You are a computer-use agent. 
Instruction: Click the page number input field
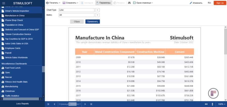tap(72, 104)
